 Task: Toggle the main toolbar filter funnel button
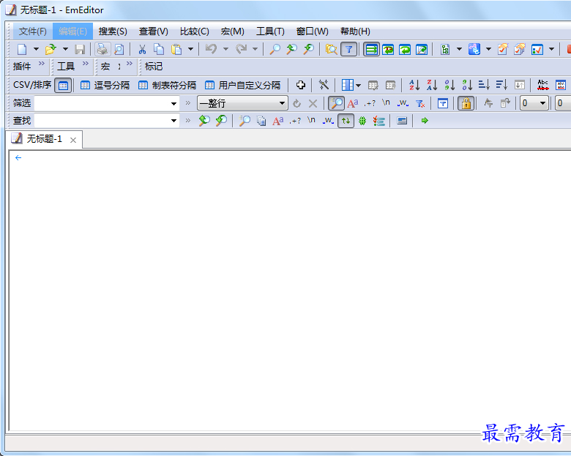[x=348, y=49]
